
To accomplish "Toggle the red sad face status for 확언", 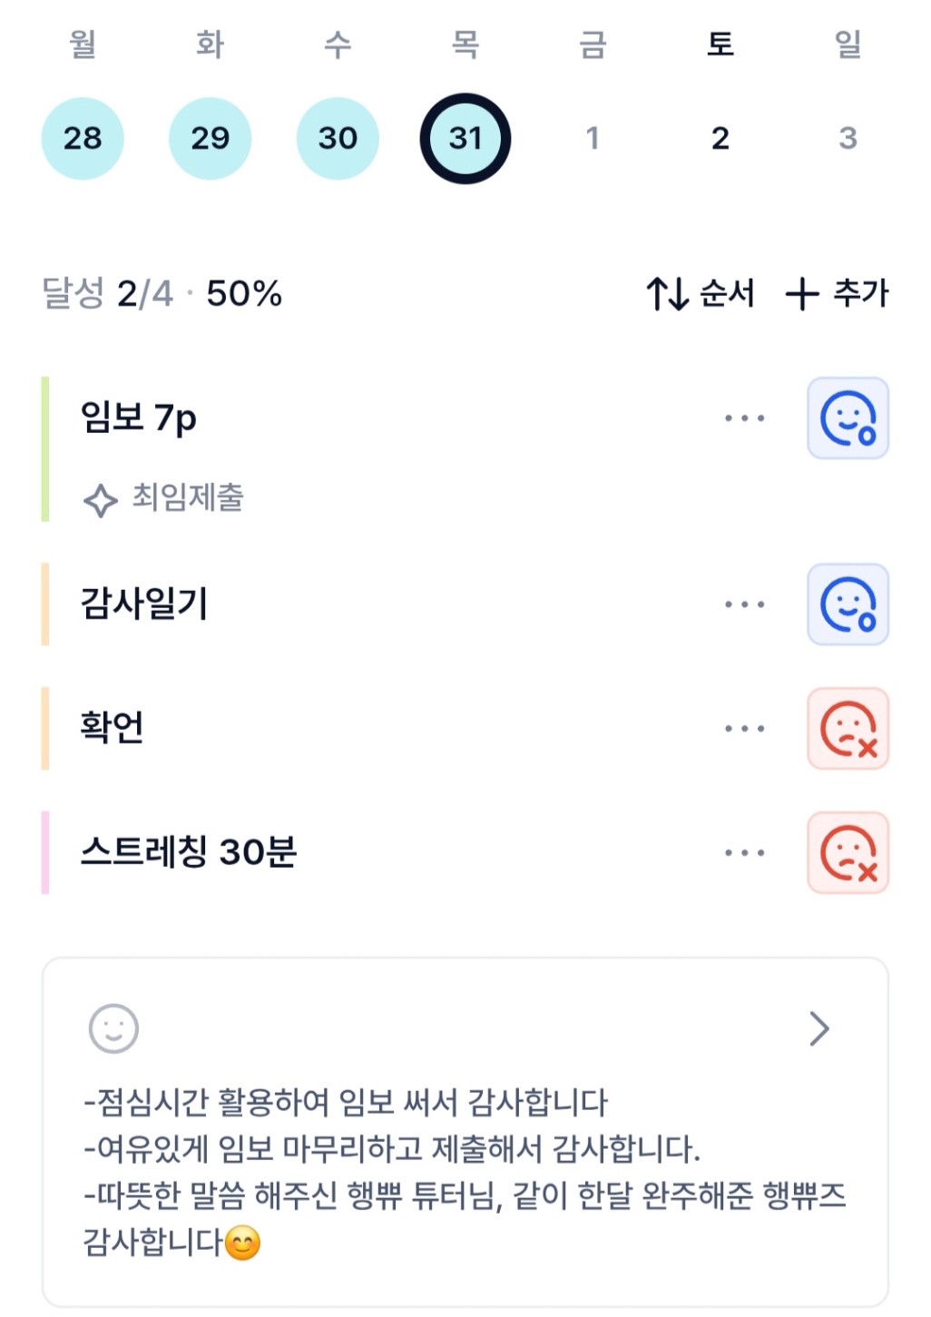I will pyautogui.click(x=848, y=729).
